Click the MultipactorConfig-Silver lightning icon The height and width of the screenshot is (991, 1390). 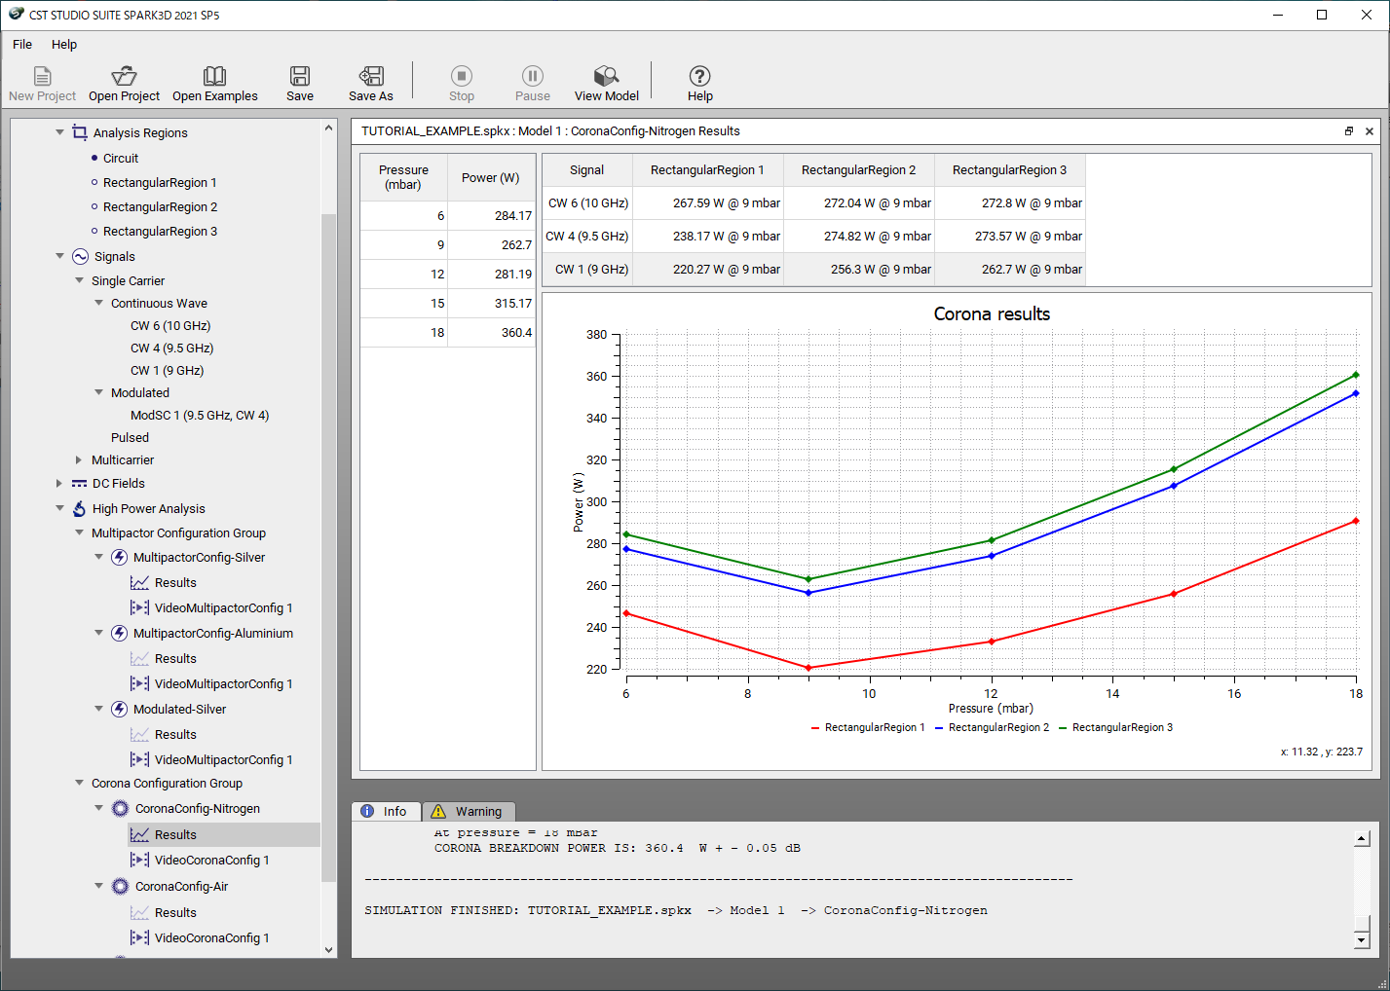(x=119, y=557)
